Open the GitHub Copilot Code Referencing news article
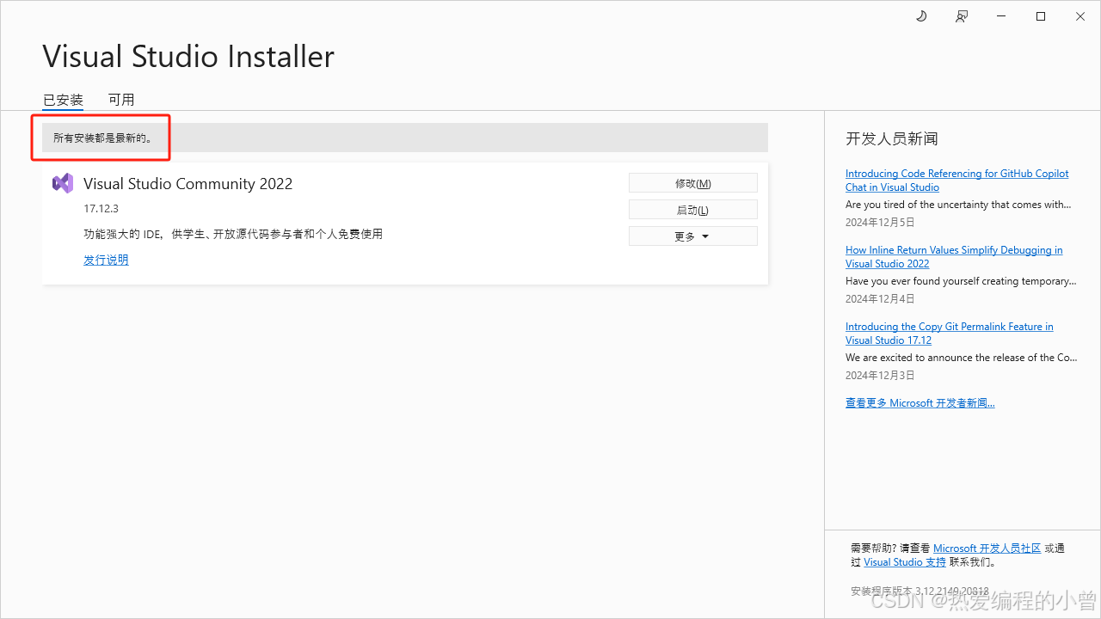 tap(956, 180)
